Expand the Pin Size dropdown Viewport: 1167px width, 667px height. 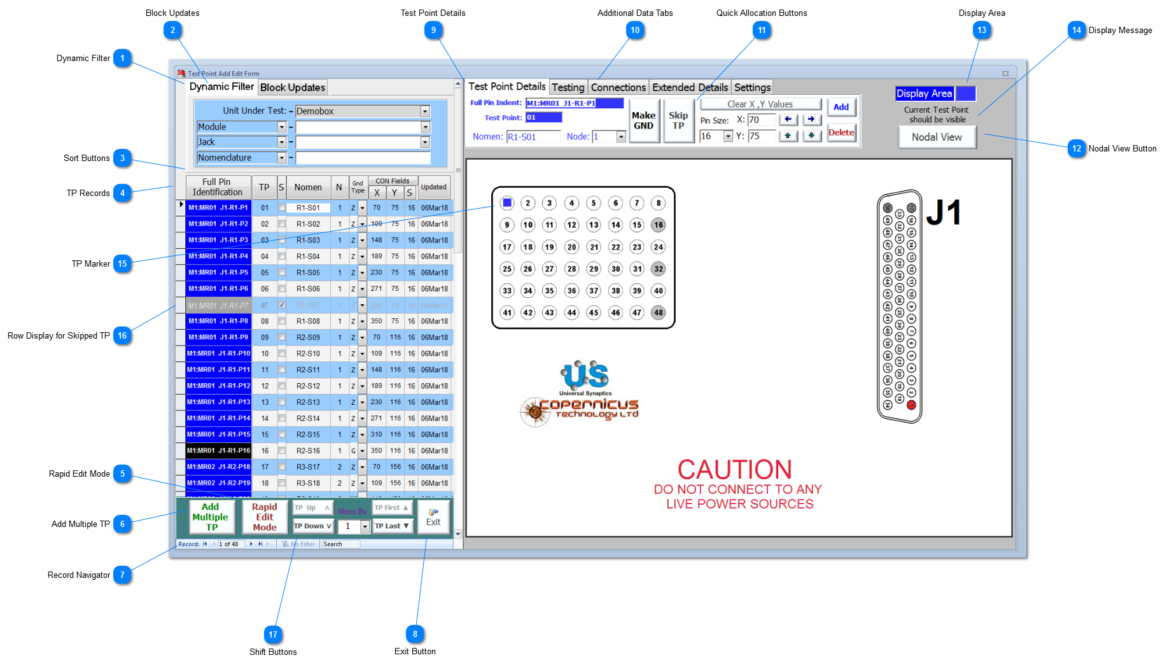pos(728,136)
